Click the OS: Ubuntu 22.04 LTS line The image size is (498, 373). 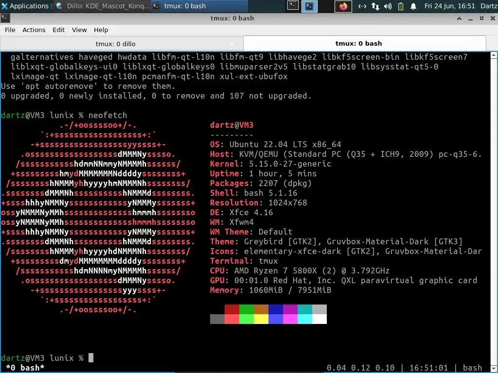pyautogui.click(x=275, y=144)
